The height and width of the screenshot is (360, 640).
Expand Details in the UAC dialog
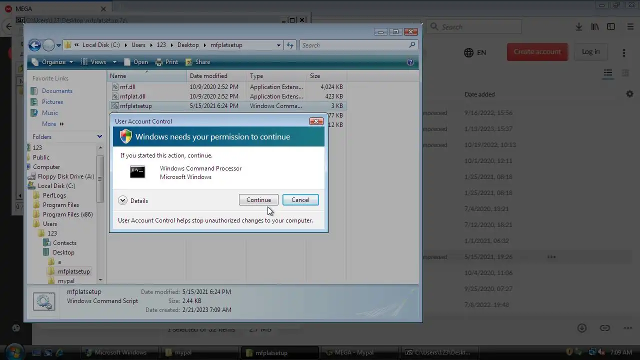[133, 200]
